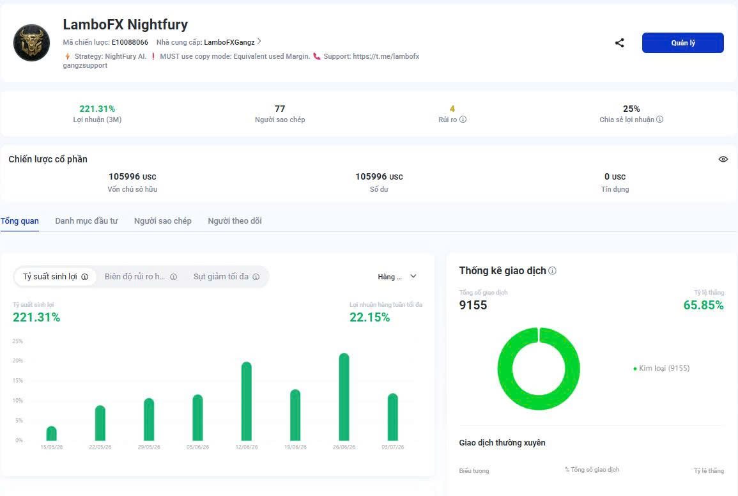738x496 pixels.
Task: Switch chart to Biên độ rủi ro
Action: click(x=141, y=277)
